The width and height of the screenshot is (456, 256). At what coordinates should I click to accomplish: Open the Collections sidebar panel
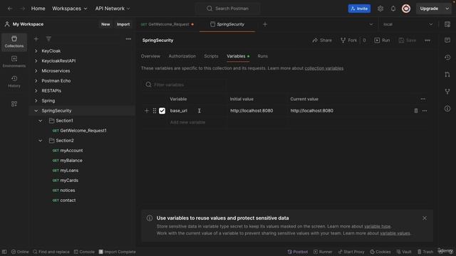(14, 42)
